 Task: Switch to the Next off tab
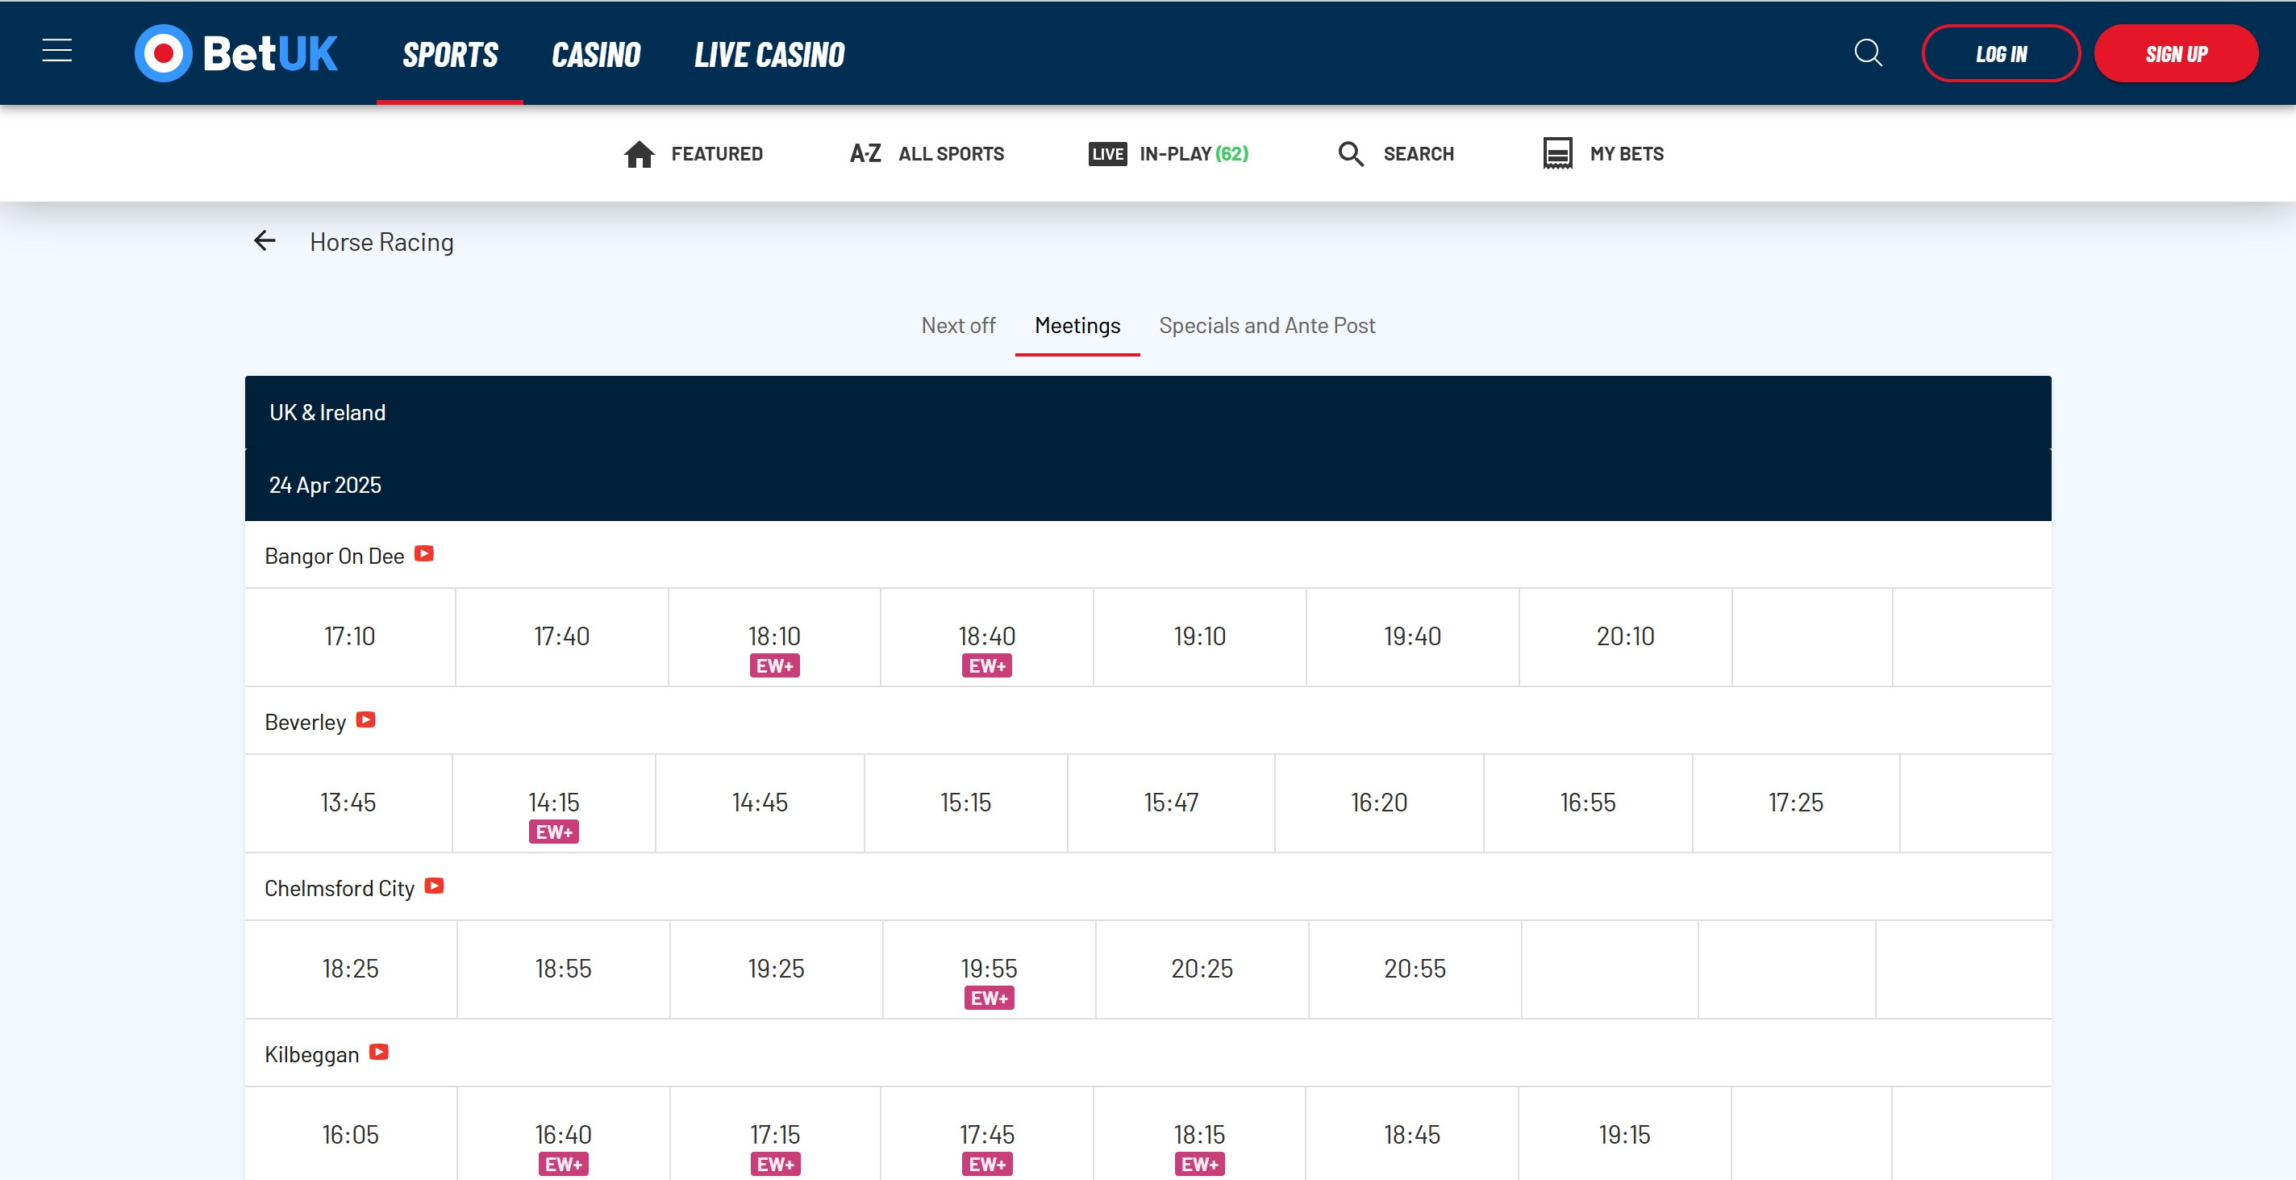(957, 325)
